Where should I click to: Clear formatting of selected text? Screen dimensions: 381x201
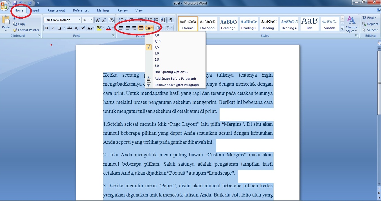pyautogui.click(x=111, y=20)
